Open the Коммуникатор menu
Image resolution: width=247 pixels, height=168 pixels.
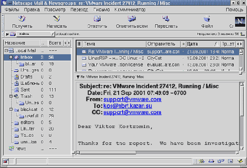tap(130, 10)
